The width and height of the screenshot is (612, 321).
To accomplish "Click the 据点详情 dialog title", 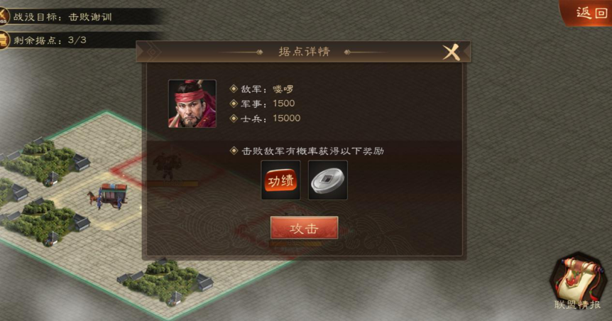I will [305, 52].
